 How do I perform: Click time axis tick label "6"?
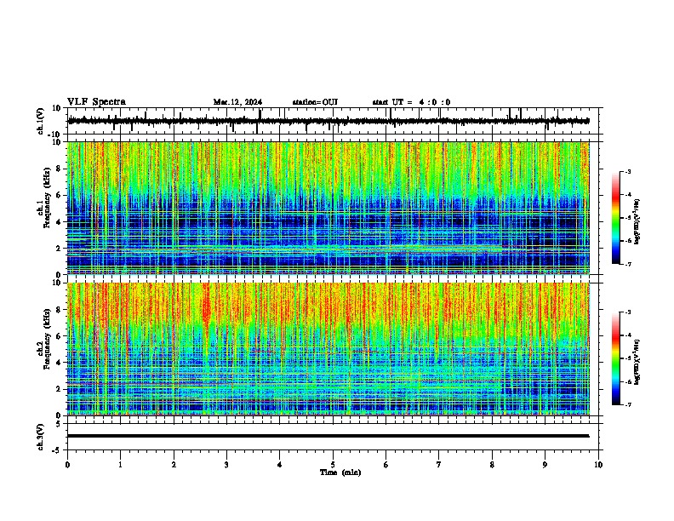coord(386,465)
